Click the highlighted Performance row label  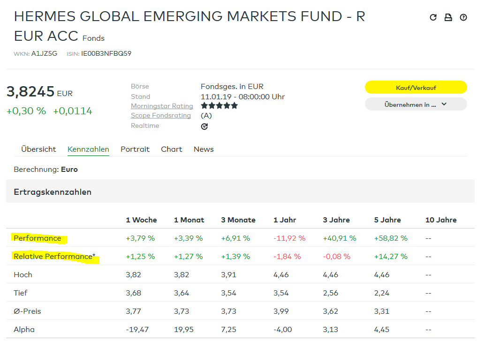point(38,238)
